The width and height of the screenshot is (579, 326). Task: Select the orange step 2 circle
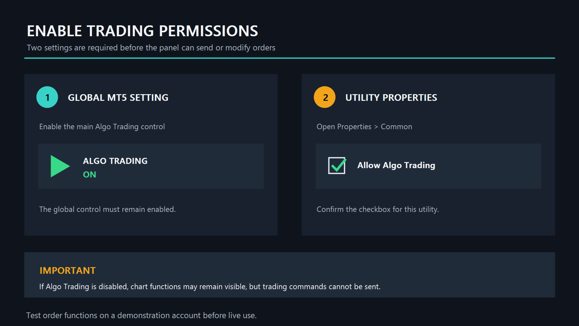point(324,97)
